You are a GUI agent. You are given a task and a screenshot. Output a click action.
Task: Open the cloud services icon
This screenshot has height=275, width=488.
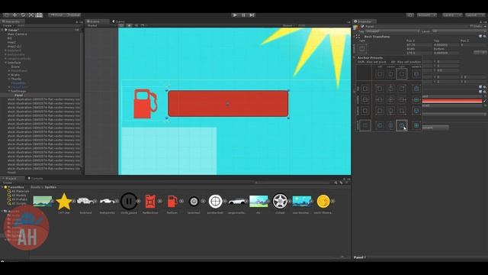click(x=410, y=15)
